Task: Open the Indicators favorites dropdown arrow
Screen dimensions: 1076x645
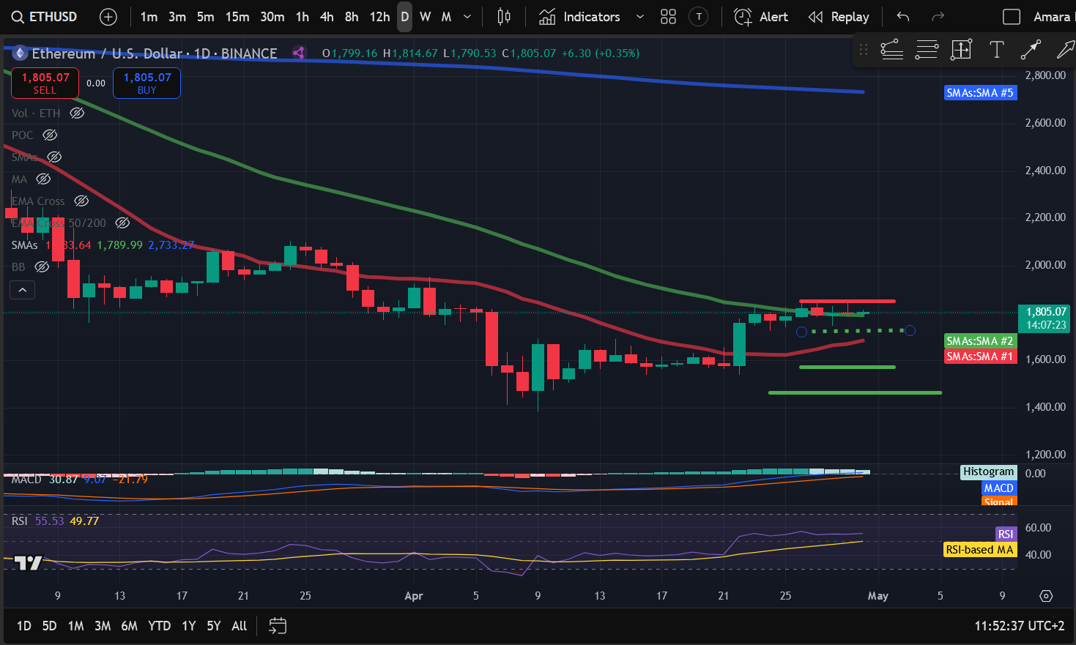Action: pyautogui.click(x=639, y=17)
